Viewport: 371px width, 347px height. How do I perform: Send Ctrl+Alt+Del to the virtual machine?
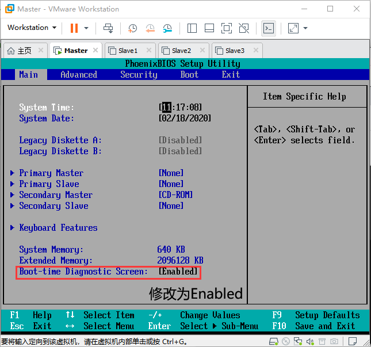108,28
